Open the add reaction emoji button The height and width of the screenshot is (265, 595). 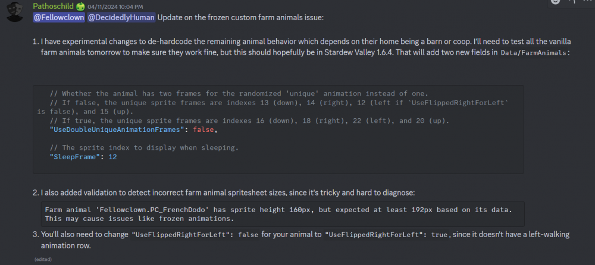pyautogui.click(x=555, y=2)
